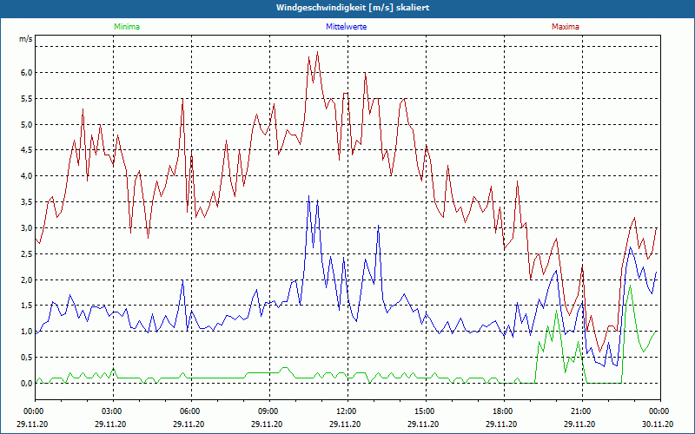Click the 29.11.20 date under 12:00
The image size is (695, 434).
(345, 424)
